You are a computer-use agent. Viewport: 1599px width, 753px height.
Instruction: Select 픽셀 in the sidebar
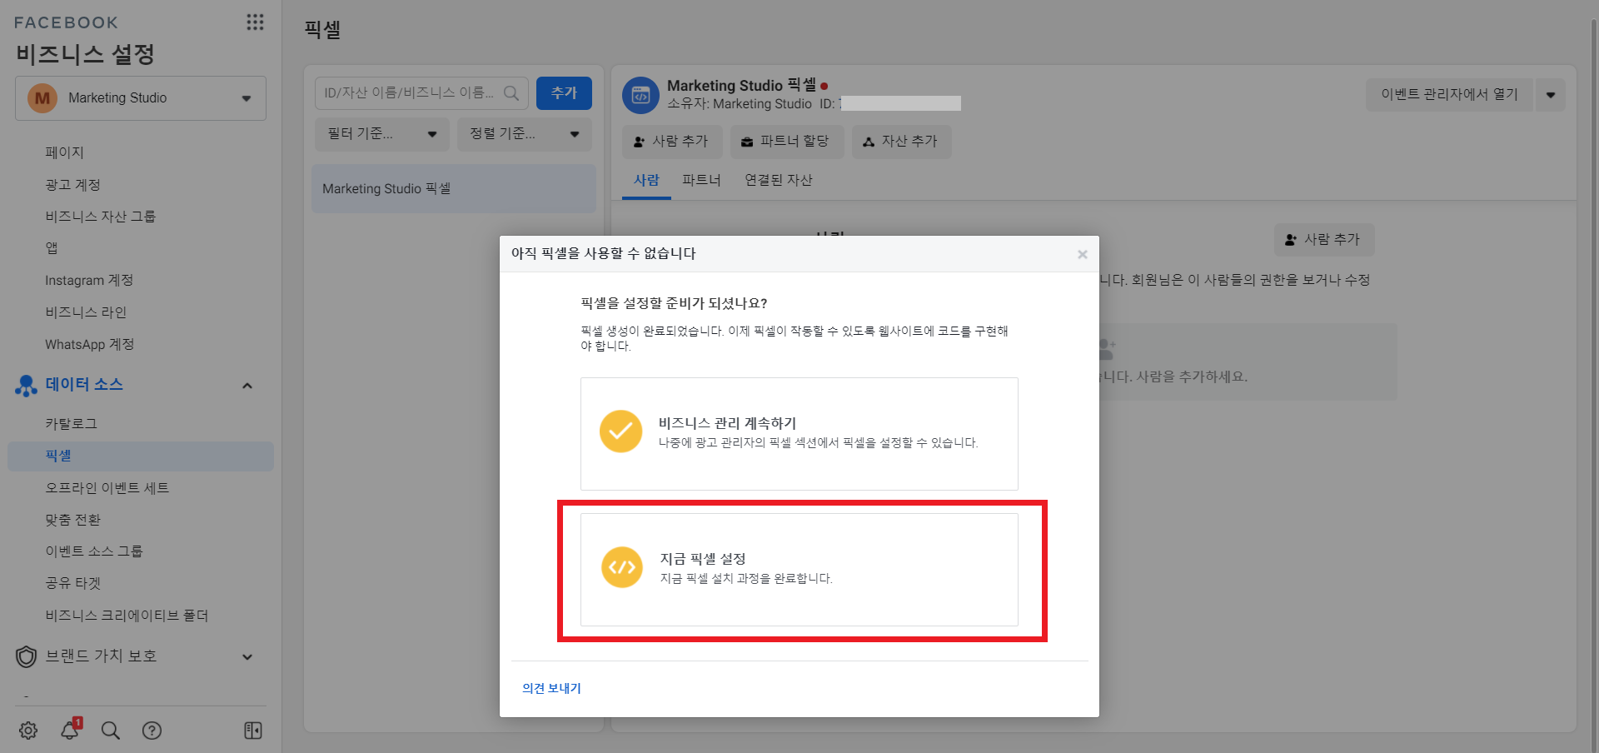pyautogui.click(x=141, y=456)
